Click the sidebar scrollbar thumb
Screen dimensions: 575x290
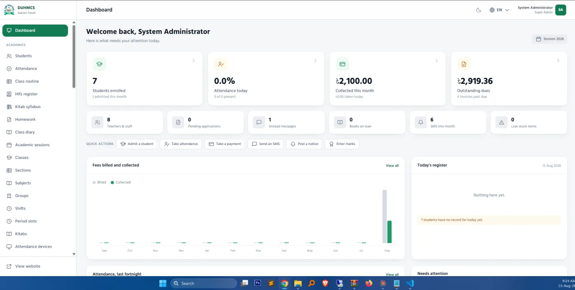[74, 56]
